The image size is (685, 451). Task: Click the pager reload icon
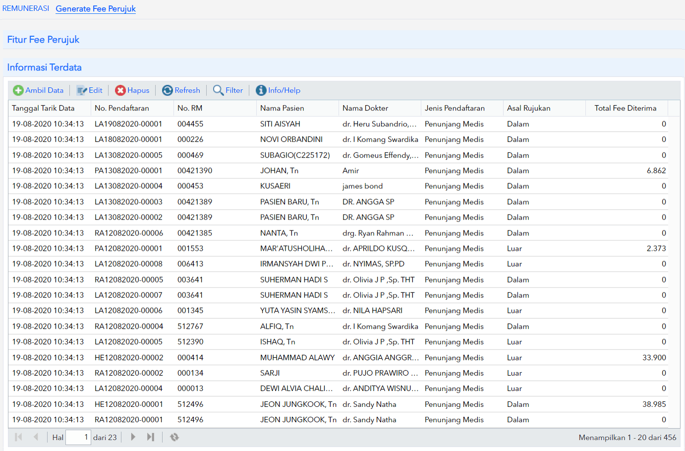tap(174, 437)
